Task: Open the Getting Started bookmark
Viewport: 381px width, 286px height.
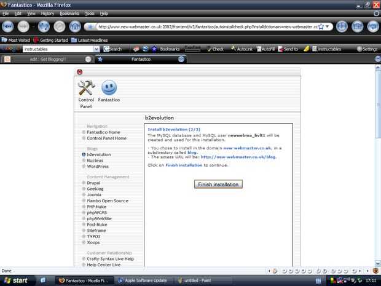Action: point(50,40)
